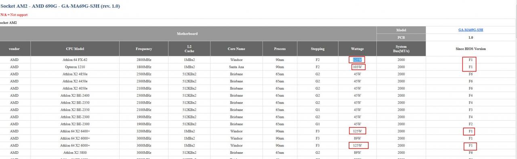517x159 pixels.
Task: Click the highlighted 125W wattage for Athlon 64 FX-62
Action: point(357,60)
